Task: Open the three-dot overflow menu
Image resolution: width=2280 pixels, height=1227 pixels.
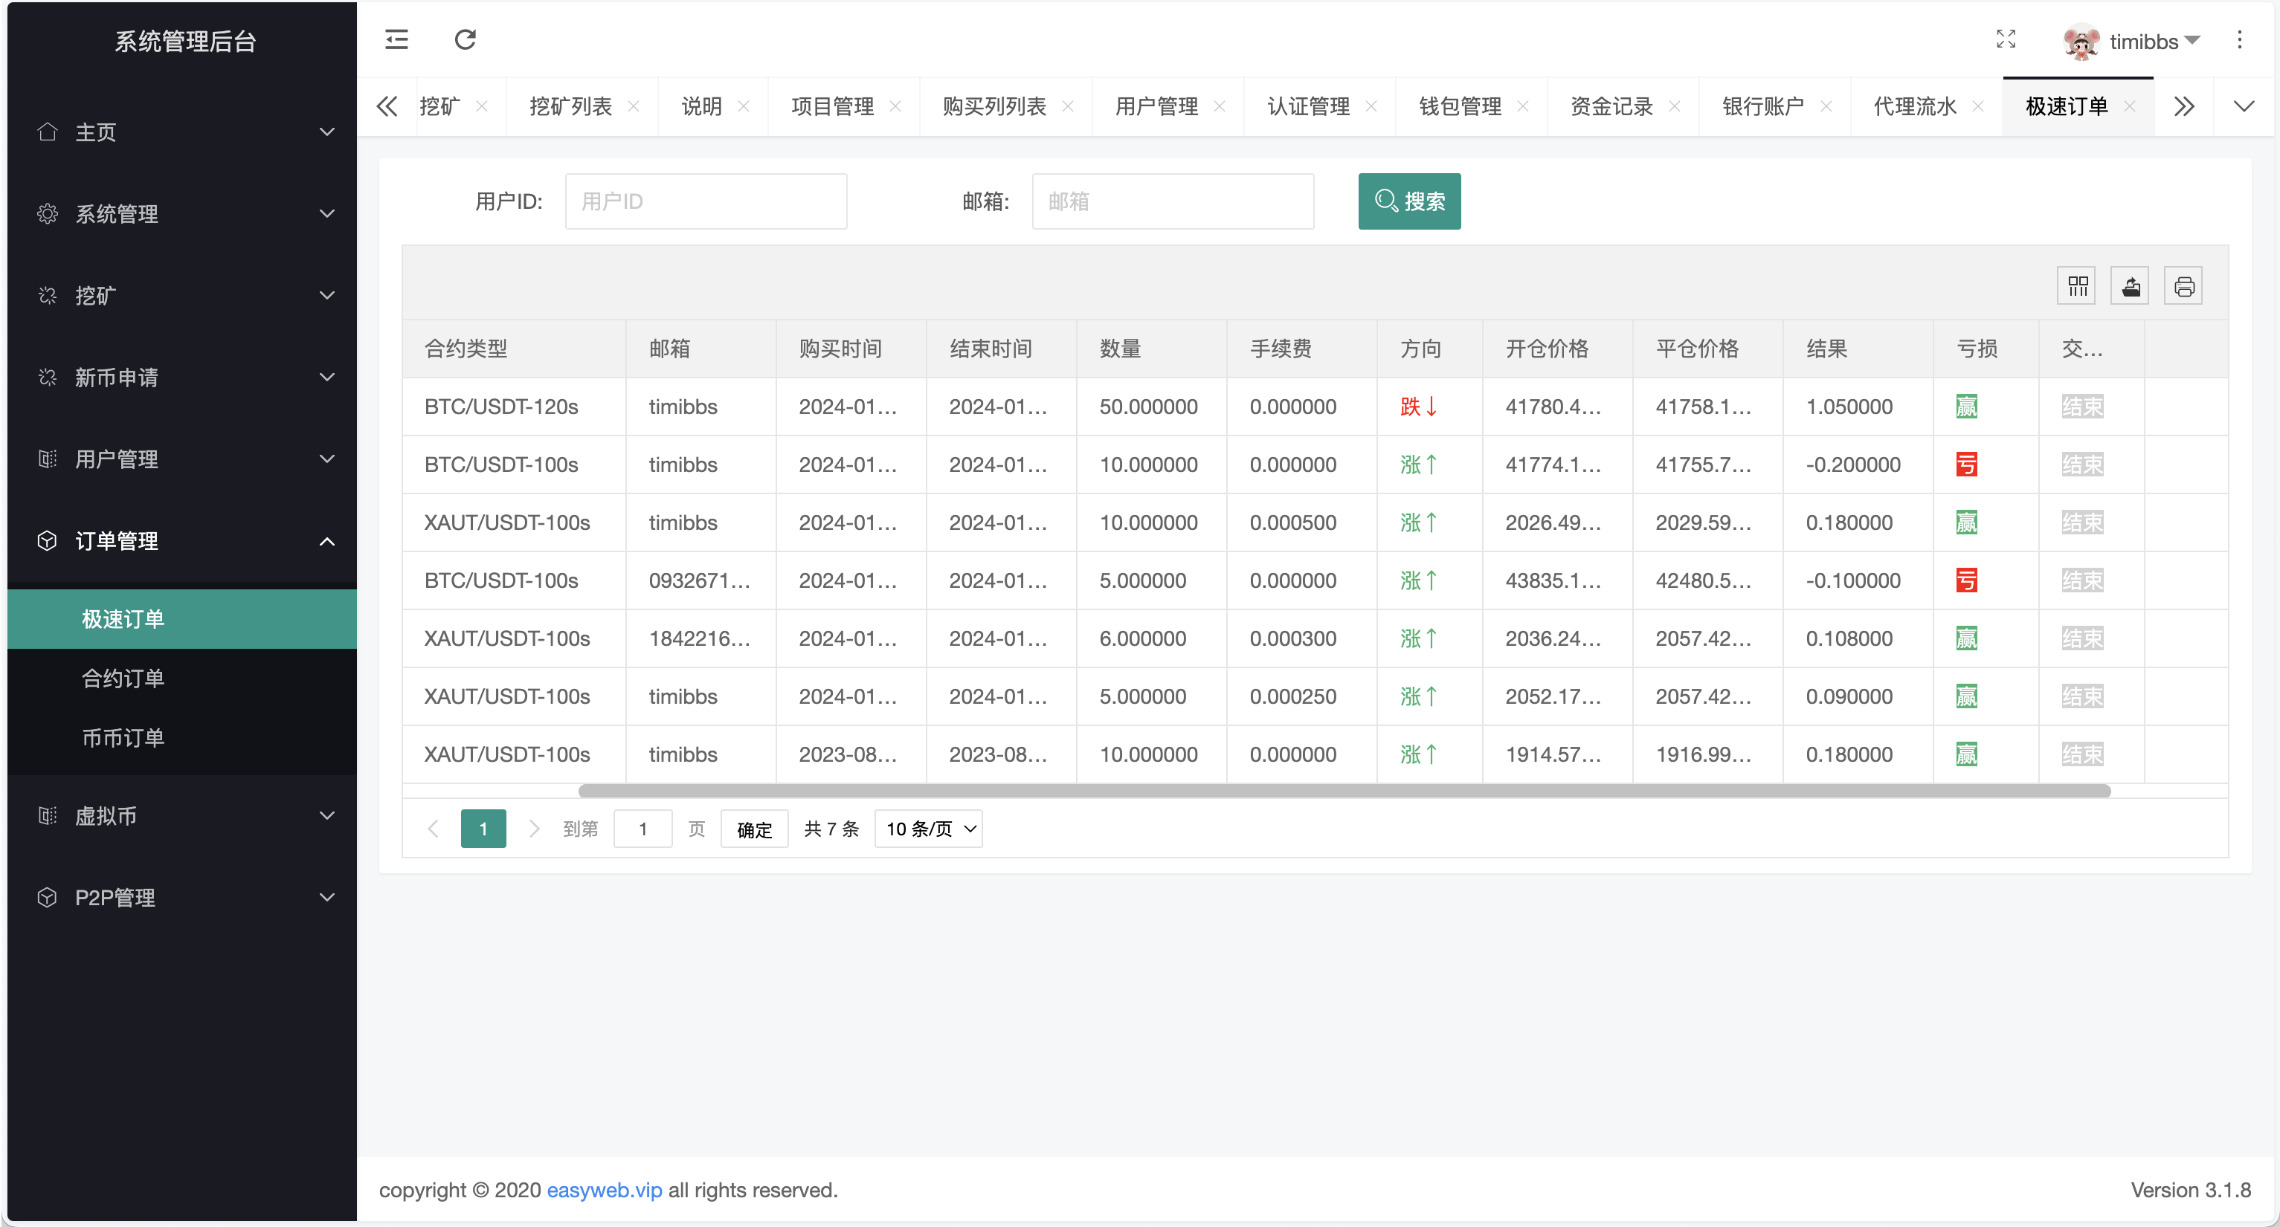Action: click(2239, 40)
